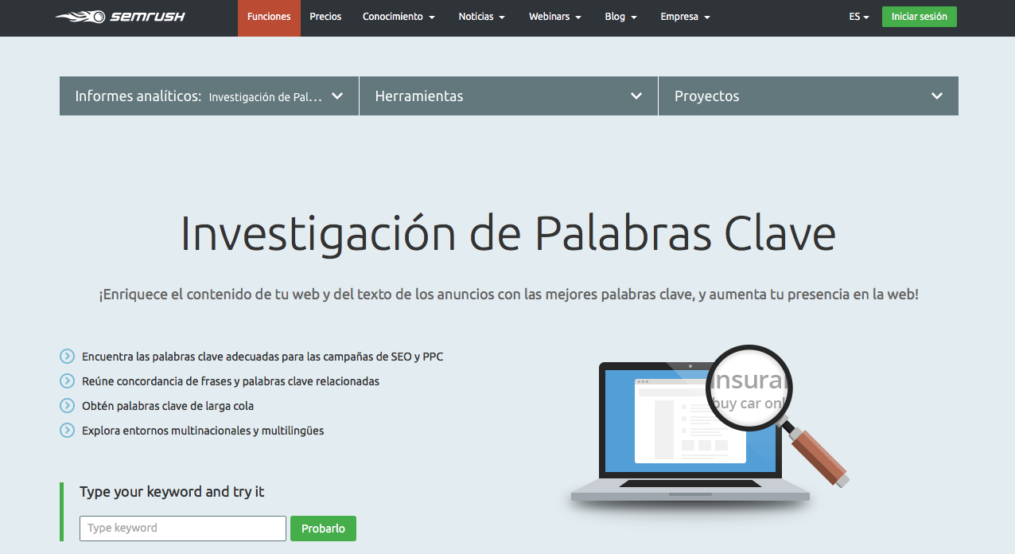Click the Iniciar sesión button
Image resolution: width=1015 pixels, height=554 pixels.
(x=919, y=16)
